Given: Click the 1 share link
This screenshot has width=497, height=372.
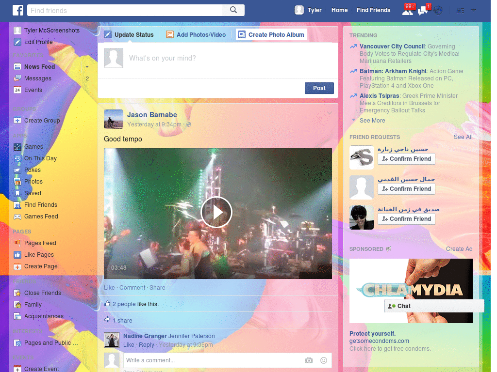Looking at the screenshot, I should click(122, 321).
